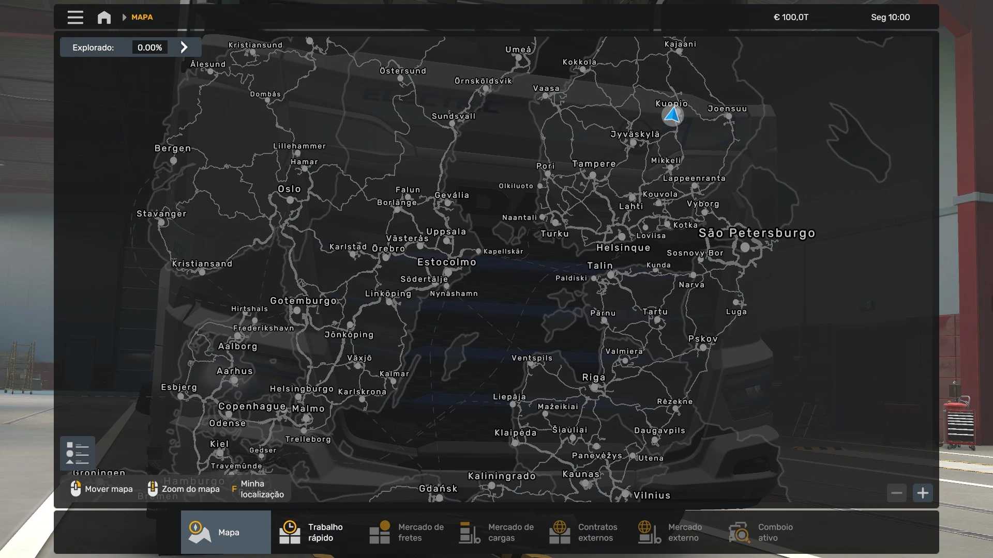Select São Petersburgo city marker

pyautogui.click(x=745, y=247)
